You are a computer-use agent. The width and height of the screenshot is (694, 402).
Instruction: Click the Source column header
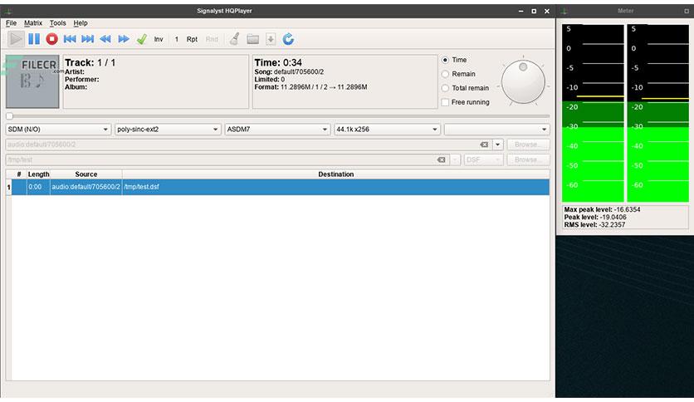pyautogui.click(x=86, y=174)
